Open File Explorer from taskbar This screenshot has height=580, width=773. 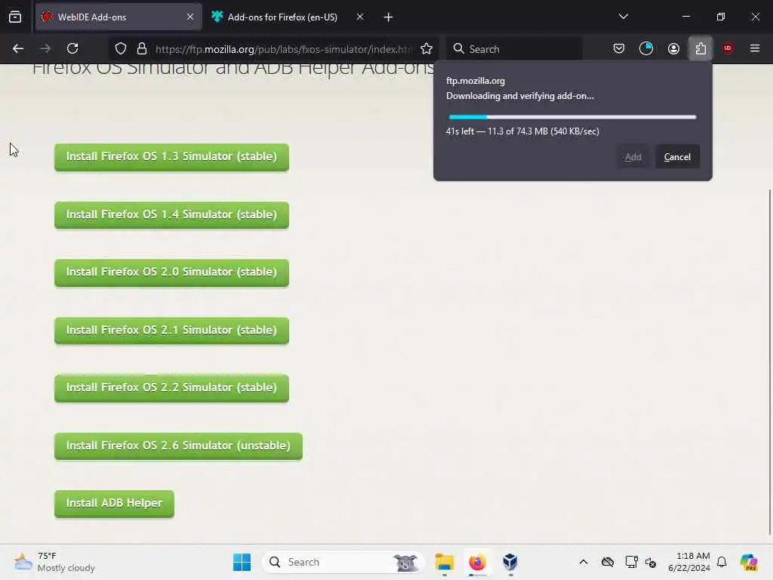tap(444, 562)
